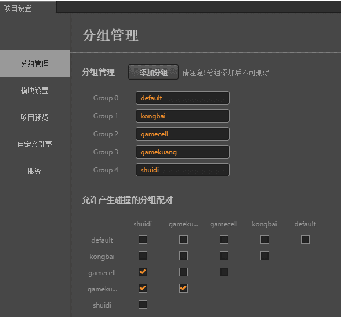Edit the Group 1 name field 'kongbai'
The height and width of the screenshot is (317, 341).
pyautogui.click(x=183, y=116)
